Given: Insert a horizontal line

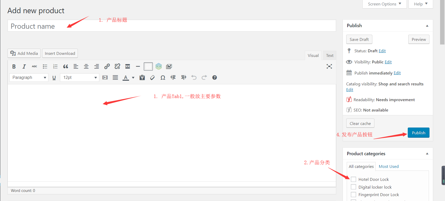Looking at the screenshot, I should [138, 66].
